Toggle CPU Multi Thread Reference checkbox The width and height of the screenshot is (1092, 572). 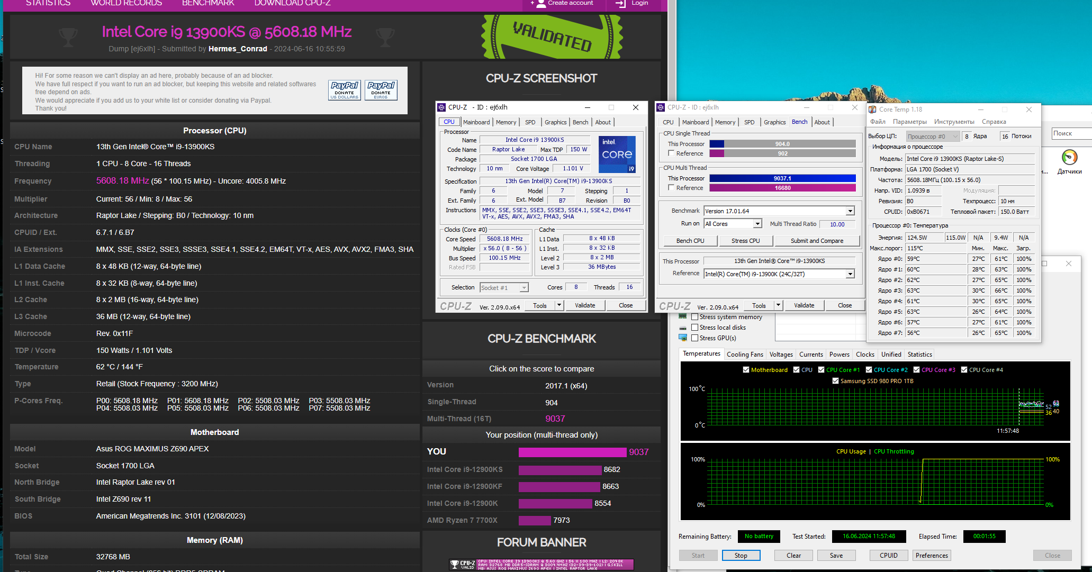tap(671, 188)
